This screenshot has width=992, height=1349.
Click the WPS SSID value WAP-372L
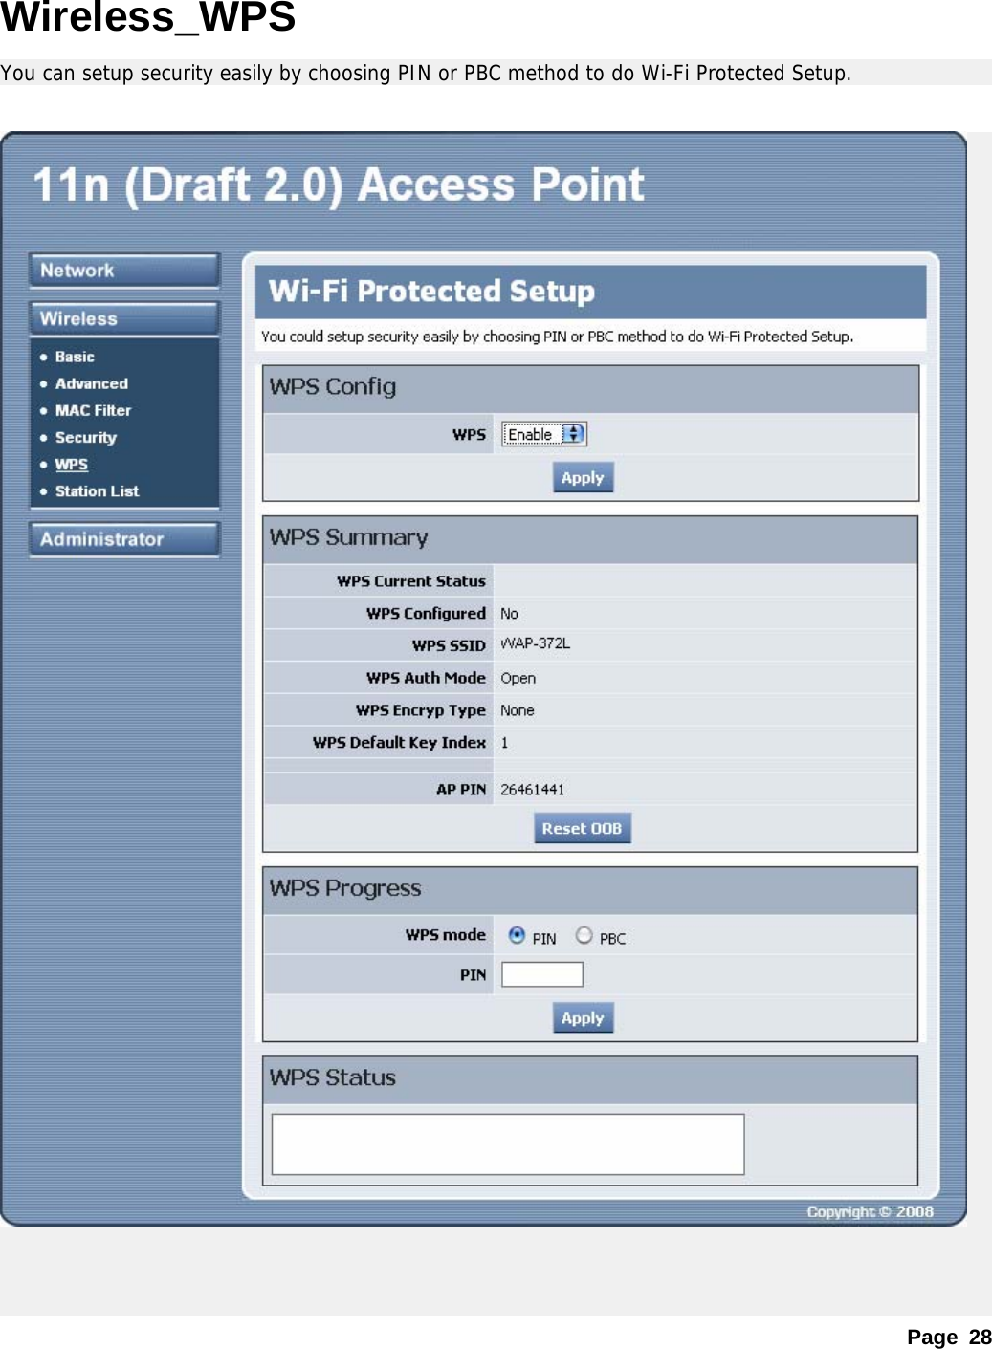click(x=535, y=643)
